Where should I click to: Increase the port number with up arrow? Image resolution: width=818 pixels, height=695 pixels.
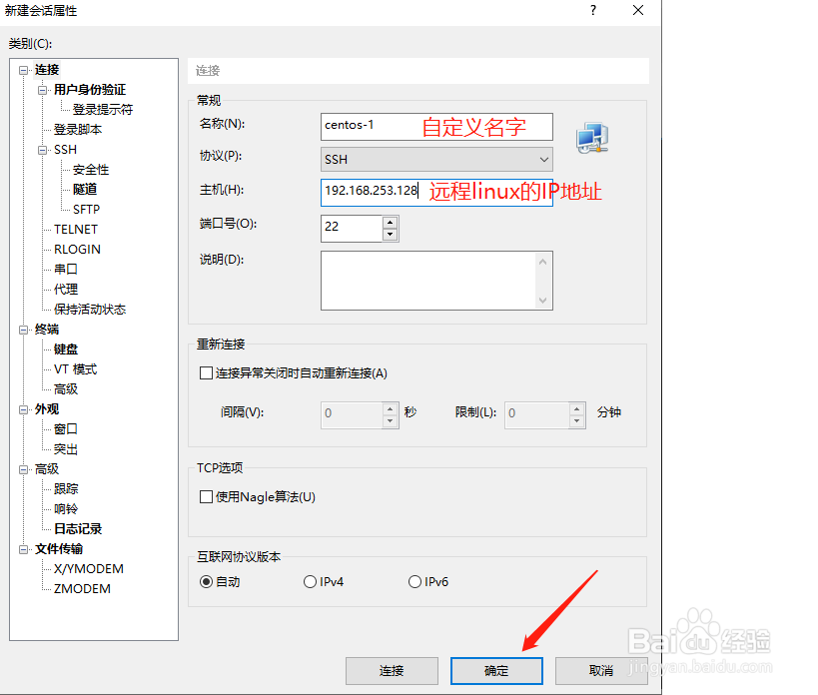pos(391,223)
